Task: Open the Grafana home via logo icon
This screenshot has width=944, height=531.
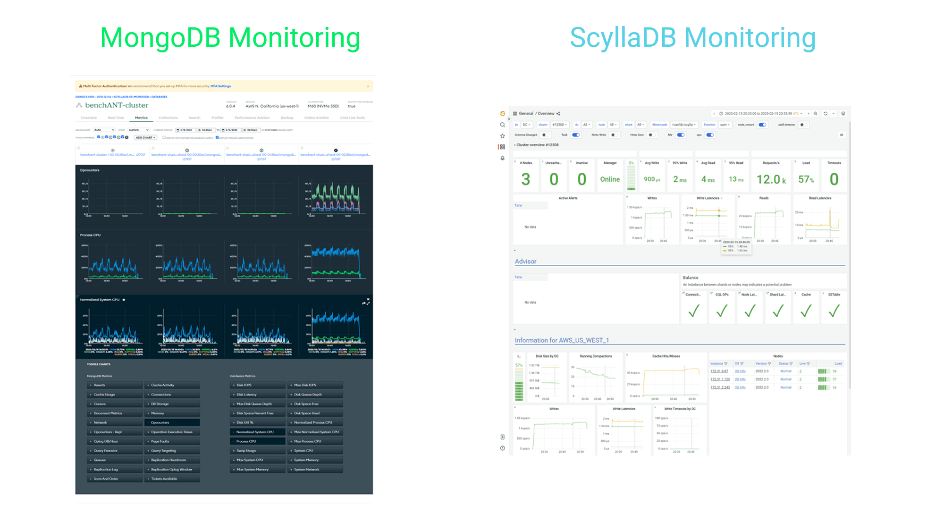Action: (x=503, y=113)
